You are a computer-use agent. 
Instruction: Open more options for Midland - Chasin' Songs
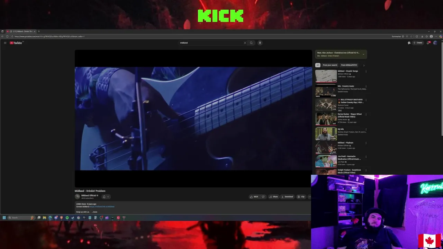coord(366,72)
